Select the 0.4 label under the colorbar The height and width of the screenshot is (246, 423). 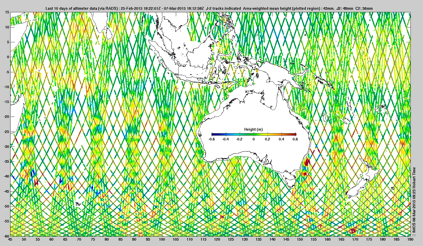pos(281,139)
